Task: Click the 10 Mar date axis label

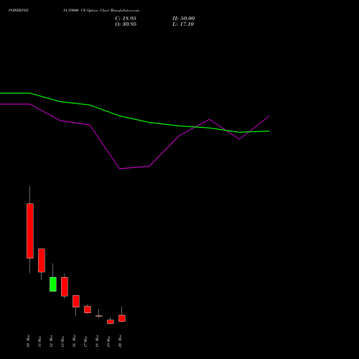Action: point(28,341)
